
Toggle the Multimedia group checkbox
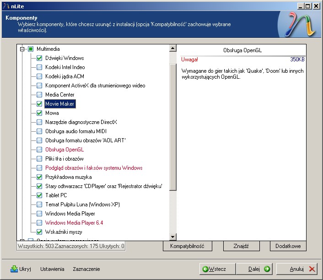(31, 49)
